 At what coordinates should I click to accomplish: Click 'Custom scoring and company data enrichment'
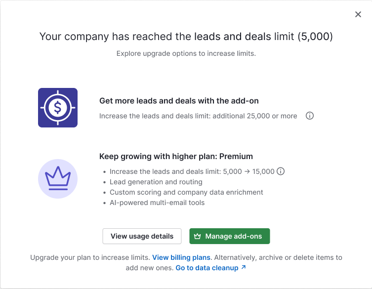coord(186,192)
